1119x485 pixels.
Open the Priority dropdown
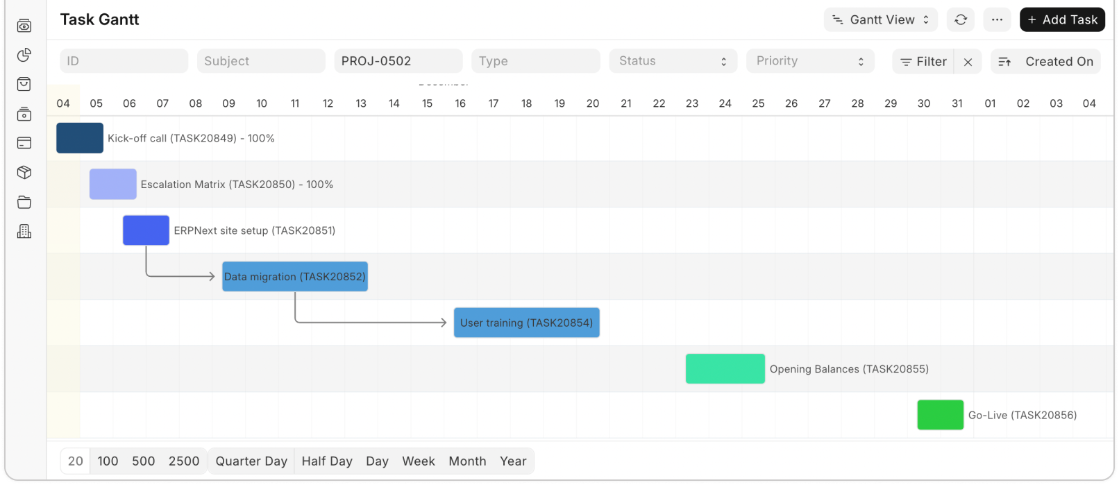[809, 61]
